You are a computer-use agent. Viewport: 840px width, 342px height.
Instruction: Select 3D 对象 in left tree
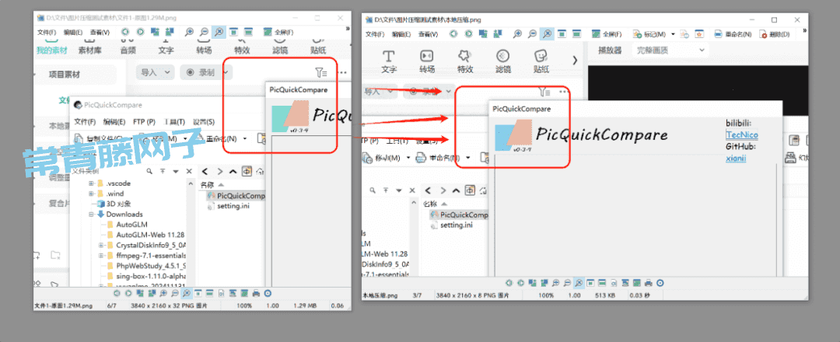click(x=114, y=204)
